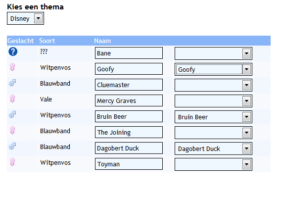Click the The Joining name text field
Screen dimensions: 282x198
(129, 132)
